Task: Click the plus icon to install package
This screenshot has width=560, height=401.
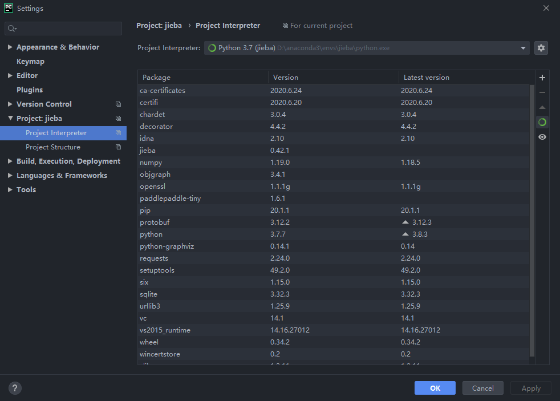Action: 542,78
